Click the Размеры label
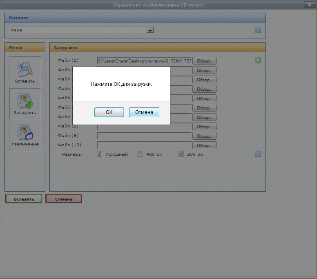Image resolution: width=317 pixels, height=279 pixels. (x=72, y=154)
